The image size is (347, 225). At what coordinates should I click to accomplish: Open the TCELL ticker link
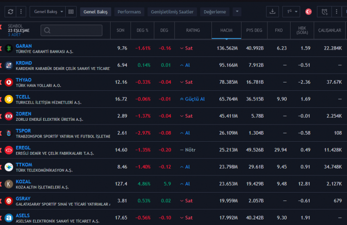(x=23, y=97)
